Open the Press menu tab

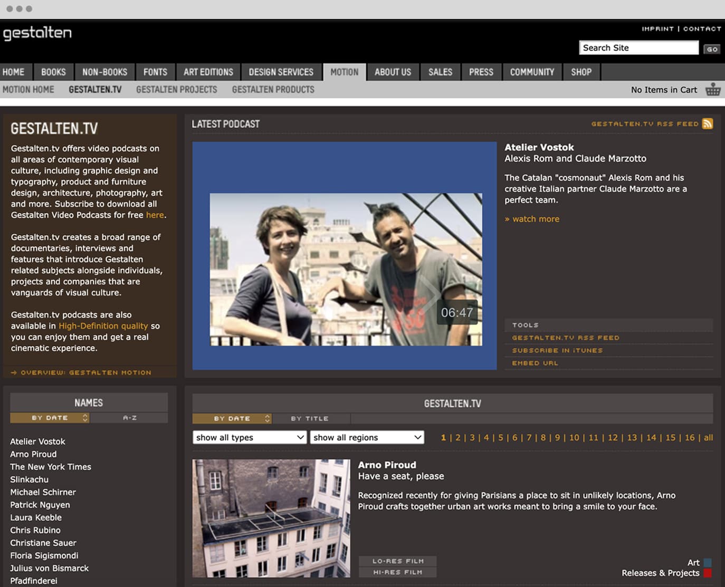pyautogui.click(x=481, y=72)
